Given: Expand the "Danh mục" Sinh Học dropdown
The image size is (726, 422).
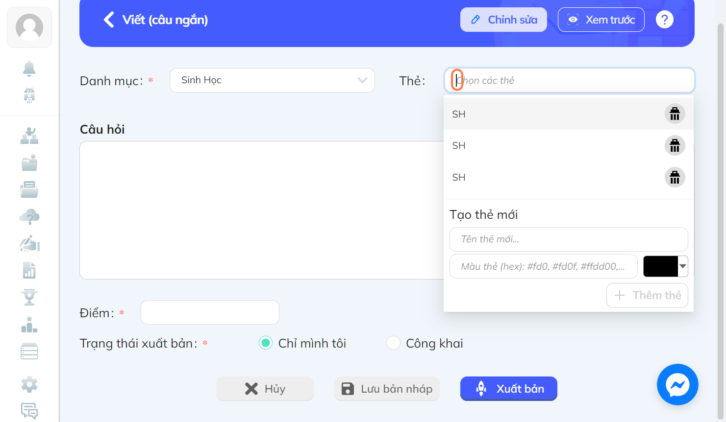Looking at the screenshot, I should click(x=272, y=80).
